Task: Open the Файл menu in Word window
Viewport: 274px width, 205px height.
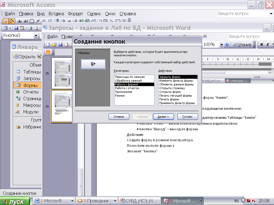Action: tap(52, 37)
